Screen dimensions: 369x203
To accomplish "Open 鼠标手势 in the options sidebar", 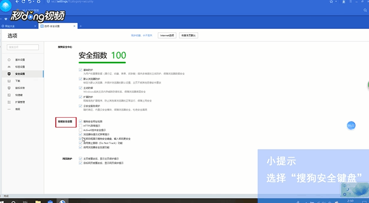I will [x=22, y=88].
